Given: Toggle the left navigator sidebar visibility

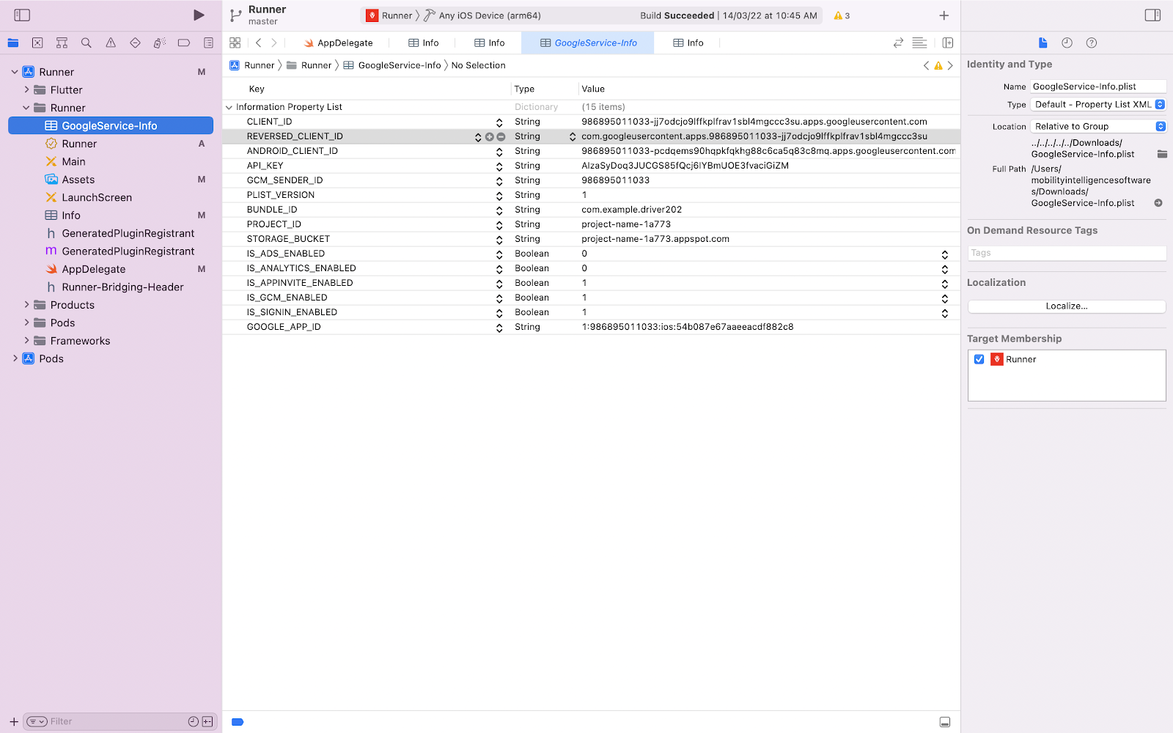Looking at the screenshot, I should (x=22, y=14).
